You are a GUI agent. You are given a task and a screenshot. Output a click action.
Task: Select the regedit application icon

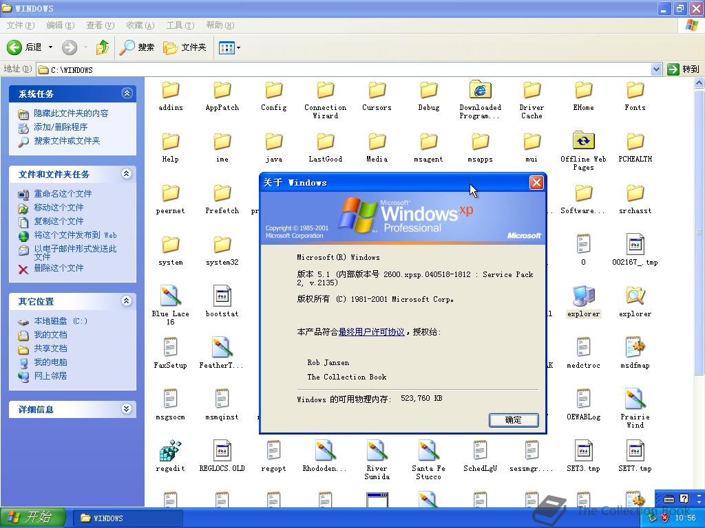pyautogui.click(x=171, y=451)
